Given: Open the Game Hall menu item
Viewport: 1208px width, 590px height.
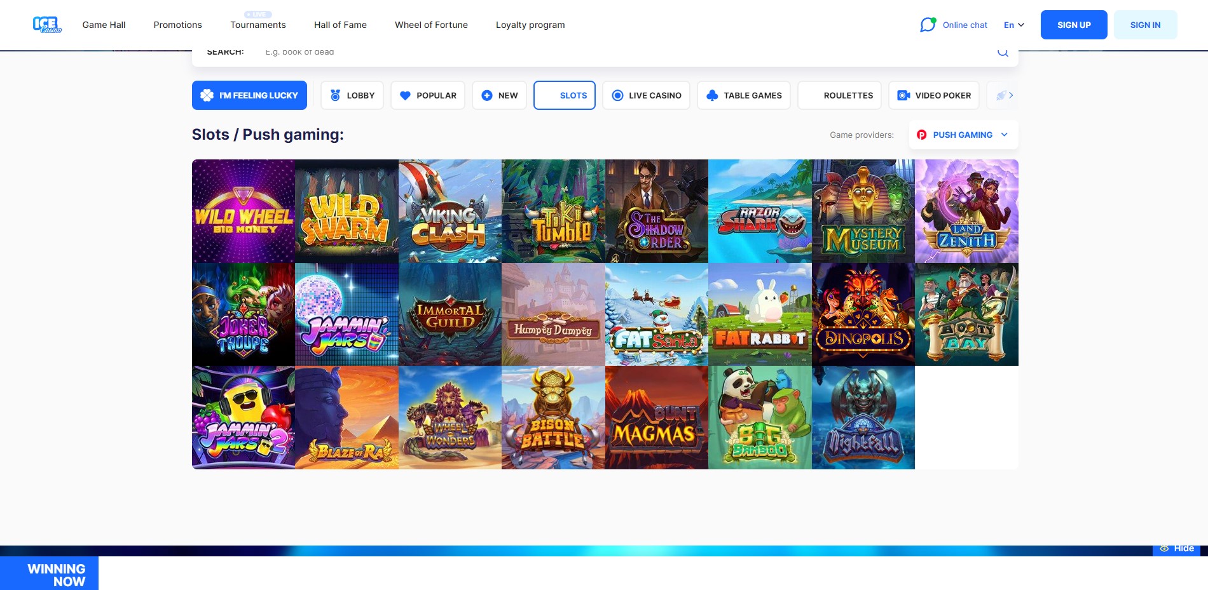Looking at the screenshot, I should coord(104,25).
